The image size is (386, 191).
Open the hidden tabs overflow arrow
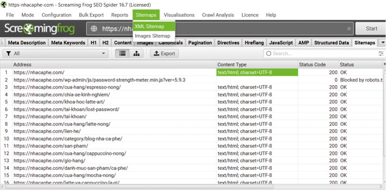click(x=383, y=42)
